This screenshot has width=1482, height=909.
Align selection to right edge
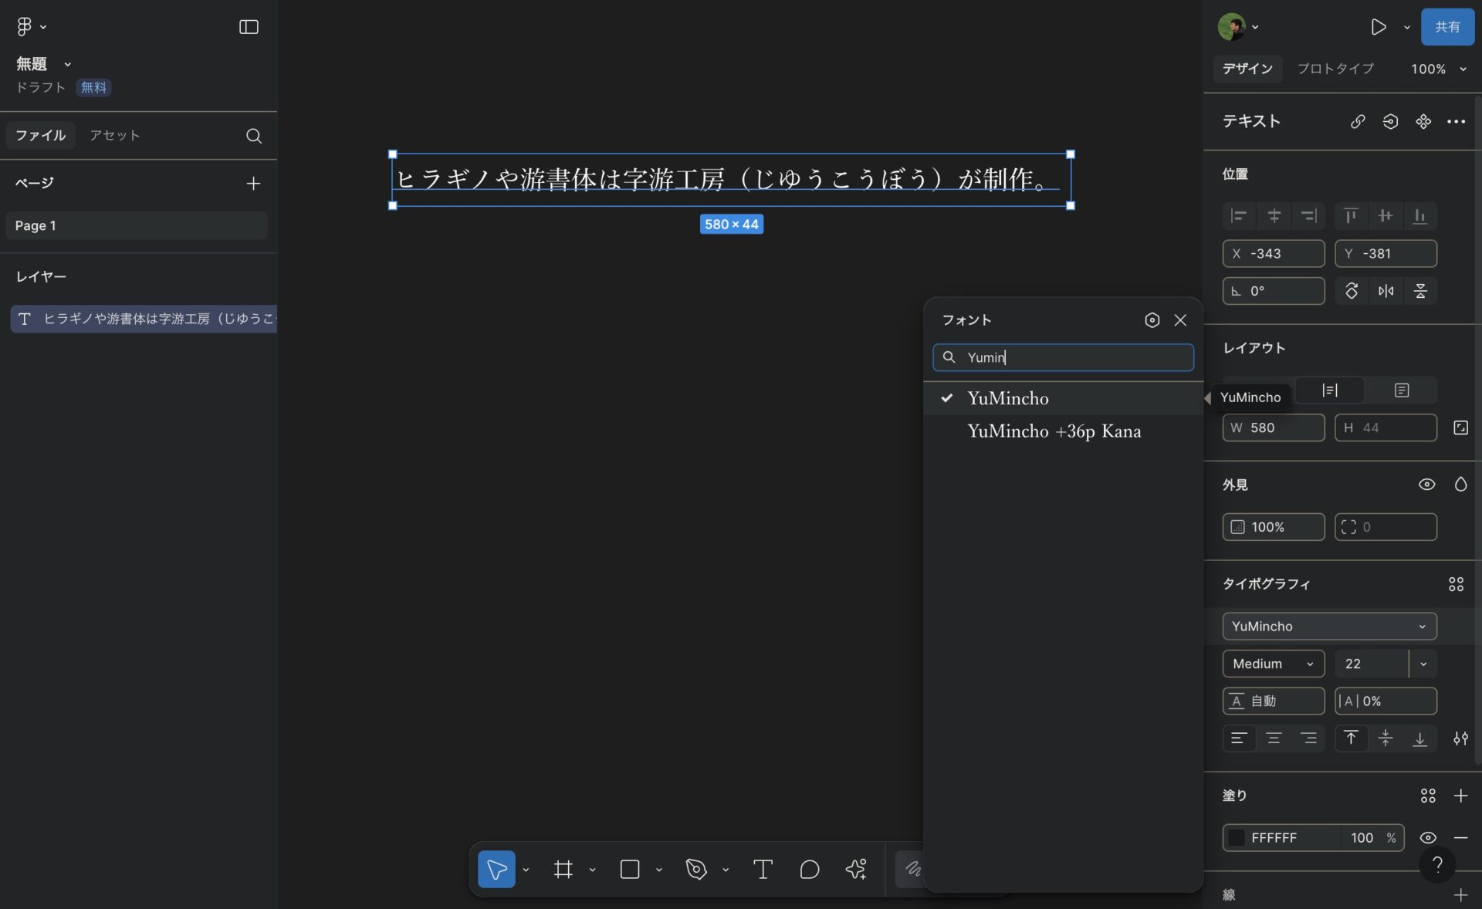coord(1308,216)
